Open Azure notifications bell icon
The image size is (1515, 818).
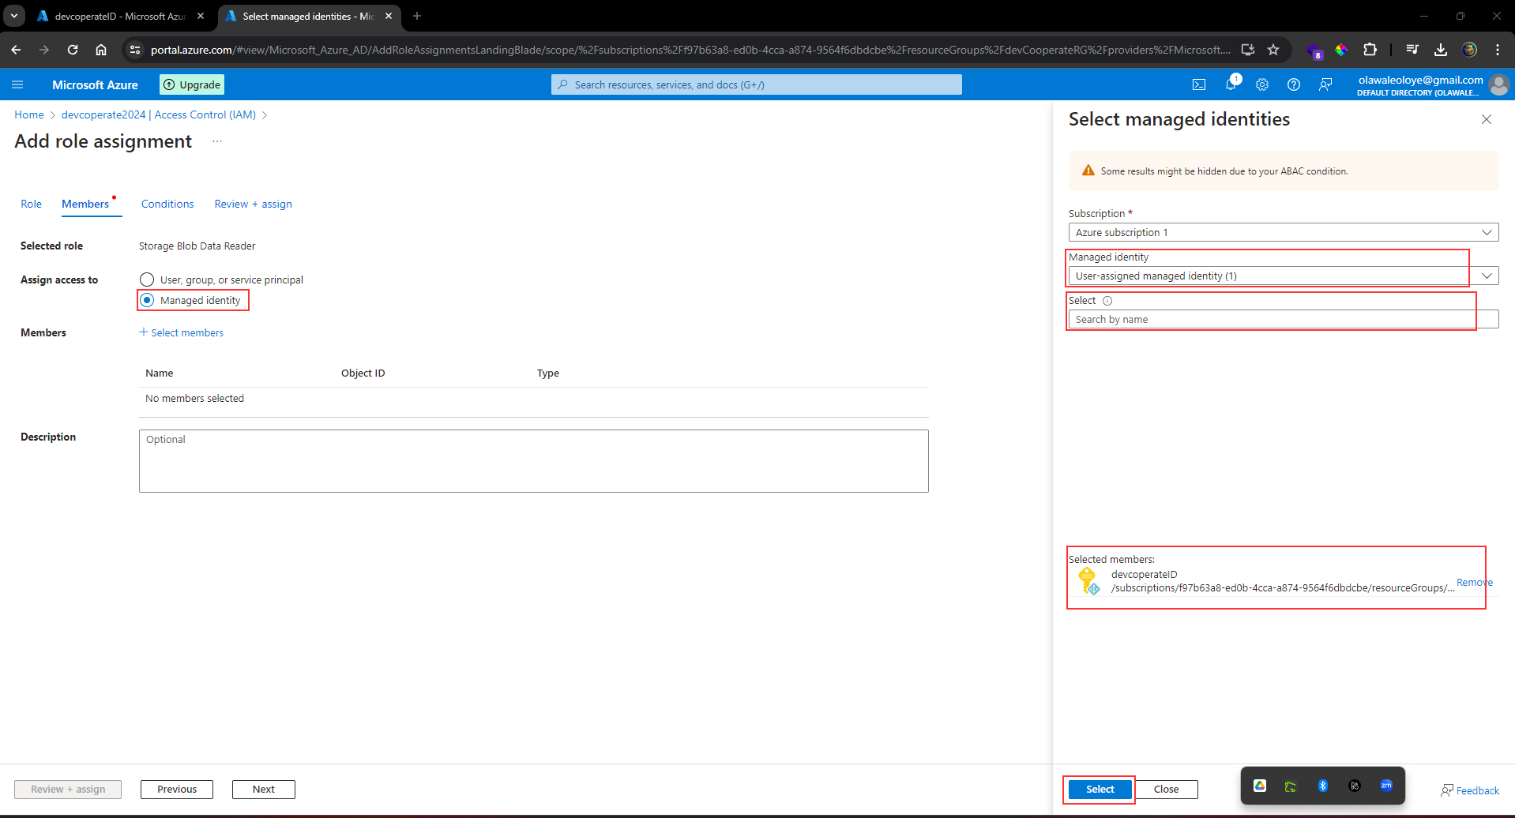(1230, 84)
